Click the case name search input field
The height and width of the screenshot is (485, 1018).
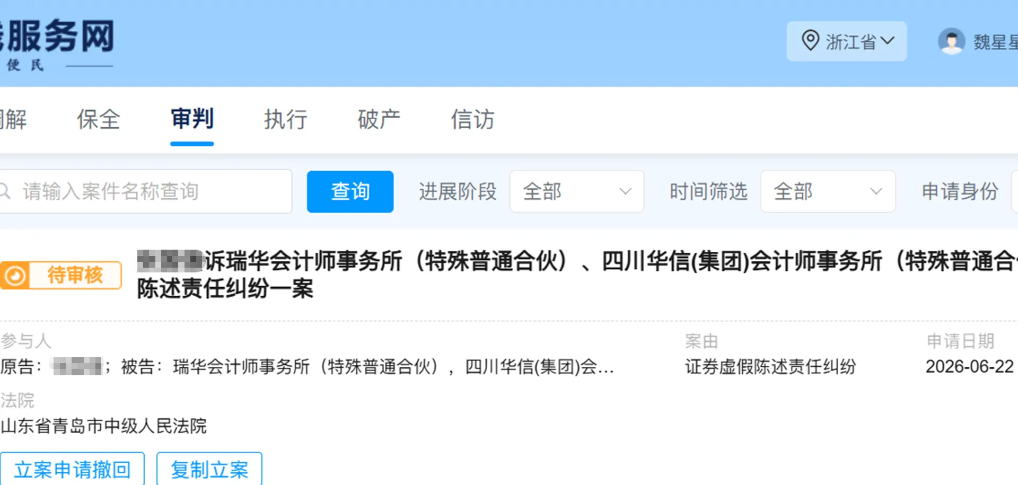[x=146, y=191]
